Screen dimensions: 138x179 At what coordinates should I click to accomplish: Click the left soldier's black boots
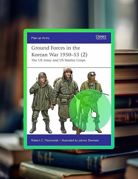[x=41, y=128]
